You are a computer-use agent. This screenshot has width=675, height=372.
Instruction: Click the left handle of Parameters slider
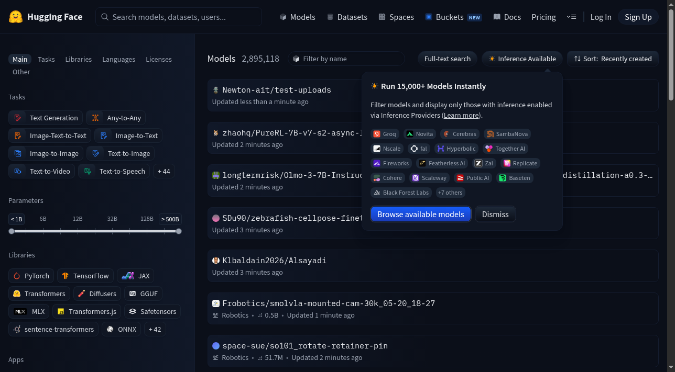pos(12,231)
